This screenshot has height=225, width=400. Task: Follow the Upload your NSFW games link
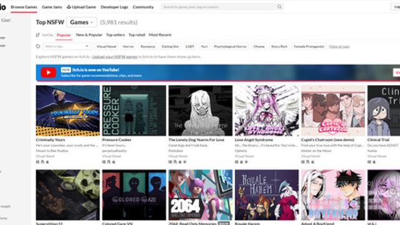coord(114,57)
